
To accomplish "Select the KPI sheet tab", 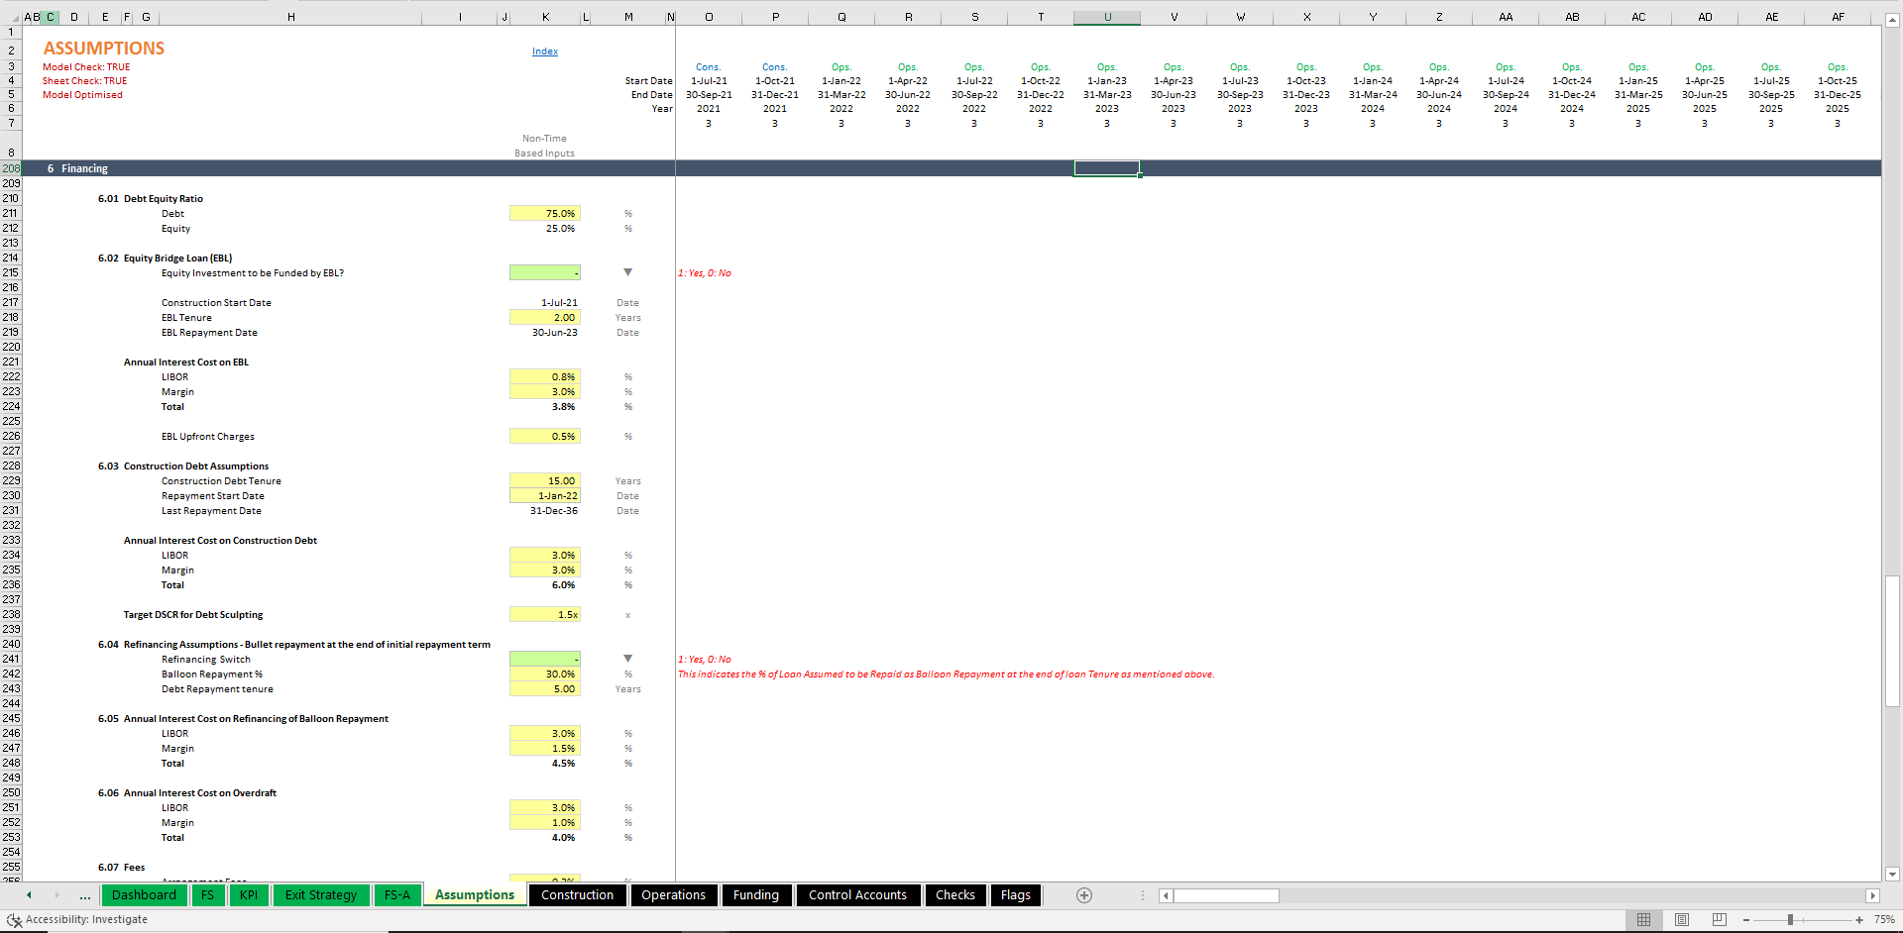I will (249, 895).
